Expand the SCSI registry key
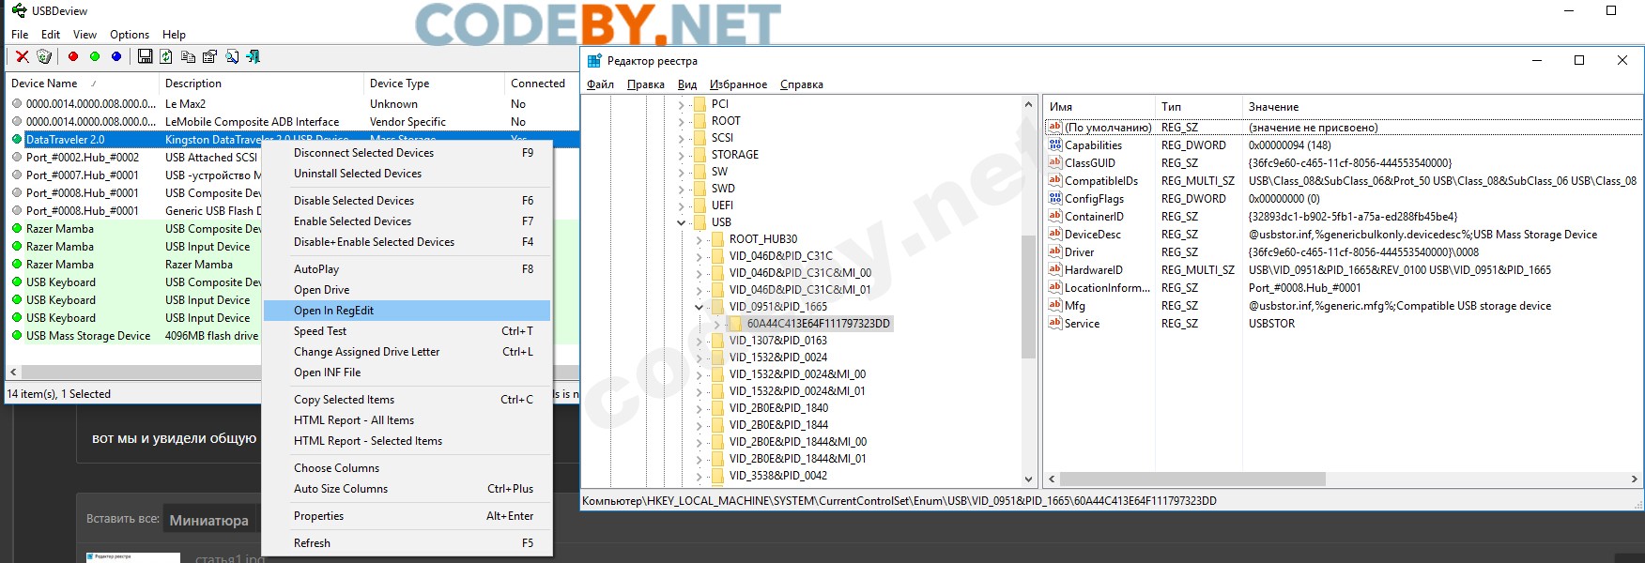Viewport: 1645px width, 563px height. pyautogui.click(x=682, y=138)
